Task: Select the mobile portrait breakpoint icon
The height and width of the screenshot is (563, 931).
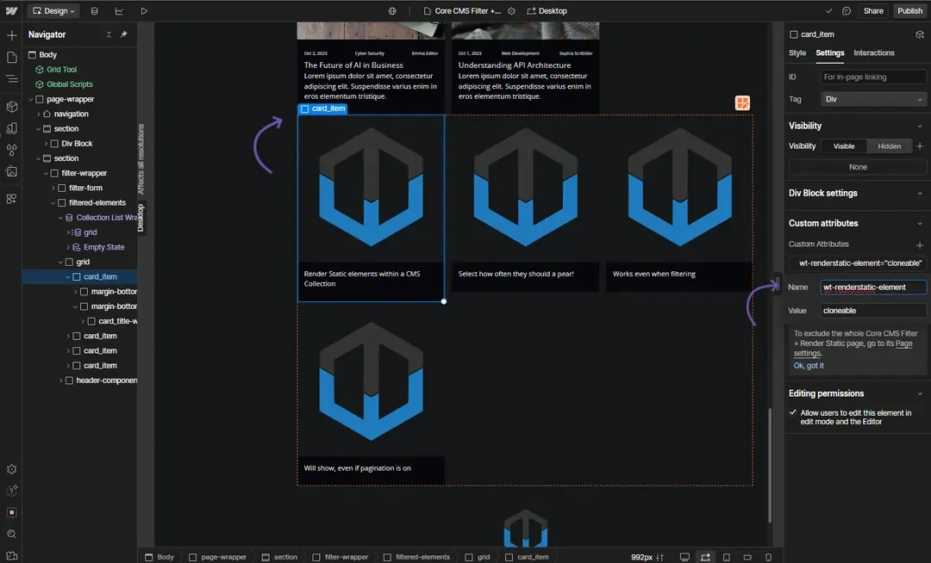Action: tap(768, 557)
